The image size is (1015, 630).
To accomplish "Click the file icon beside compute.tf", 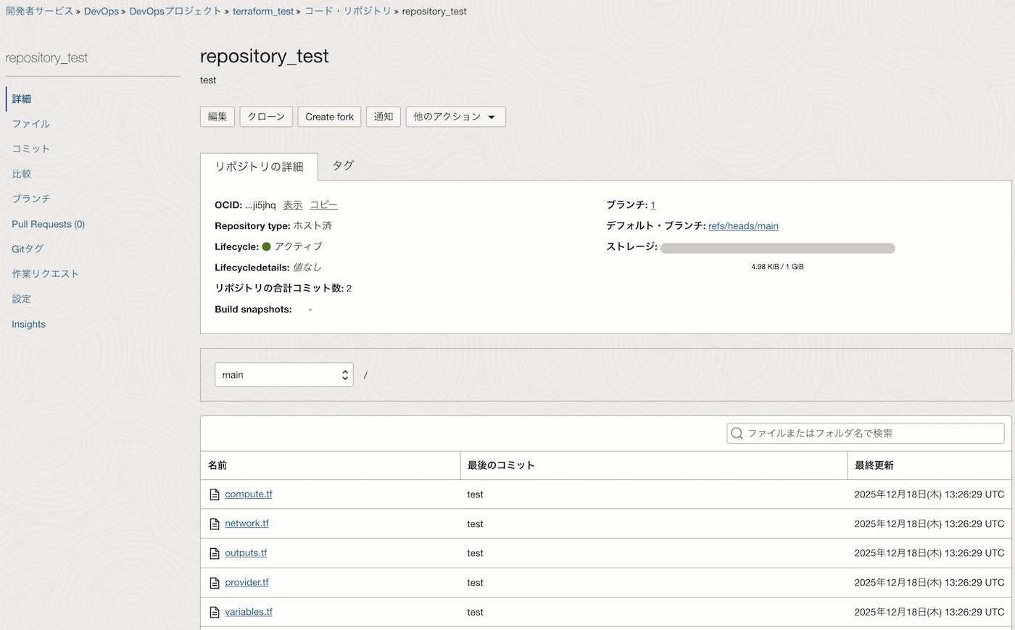I will tap(215, 494).
